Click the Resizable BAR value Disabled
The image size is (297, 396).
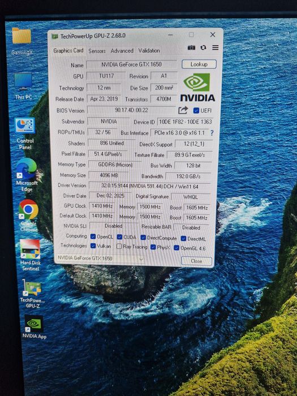[x=191, y=227]
